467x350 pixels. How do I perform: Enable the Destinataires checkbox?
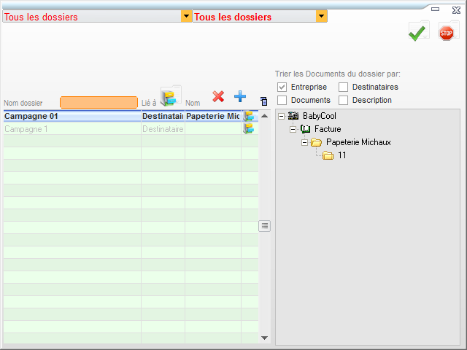coord(344,87)
